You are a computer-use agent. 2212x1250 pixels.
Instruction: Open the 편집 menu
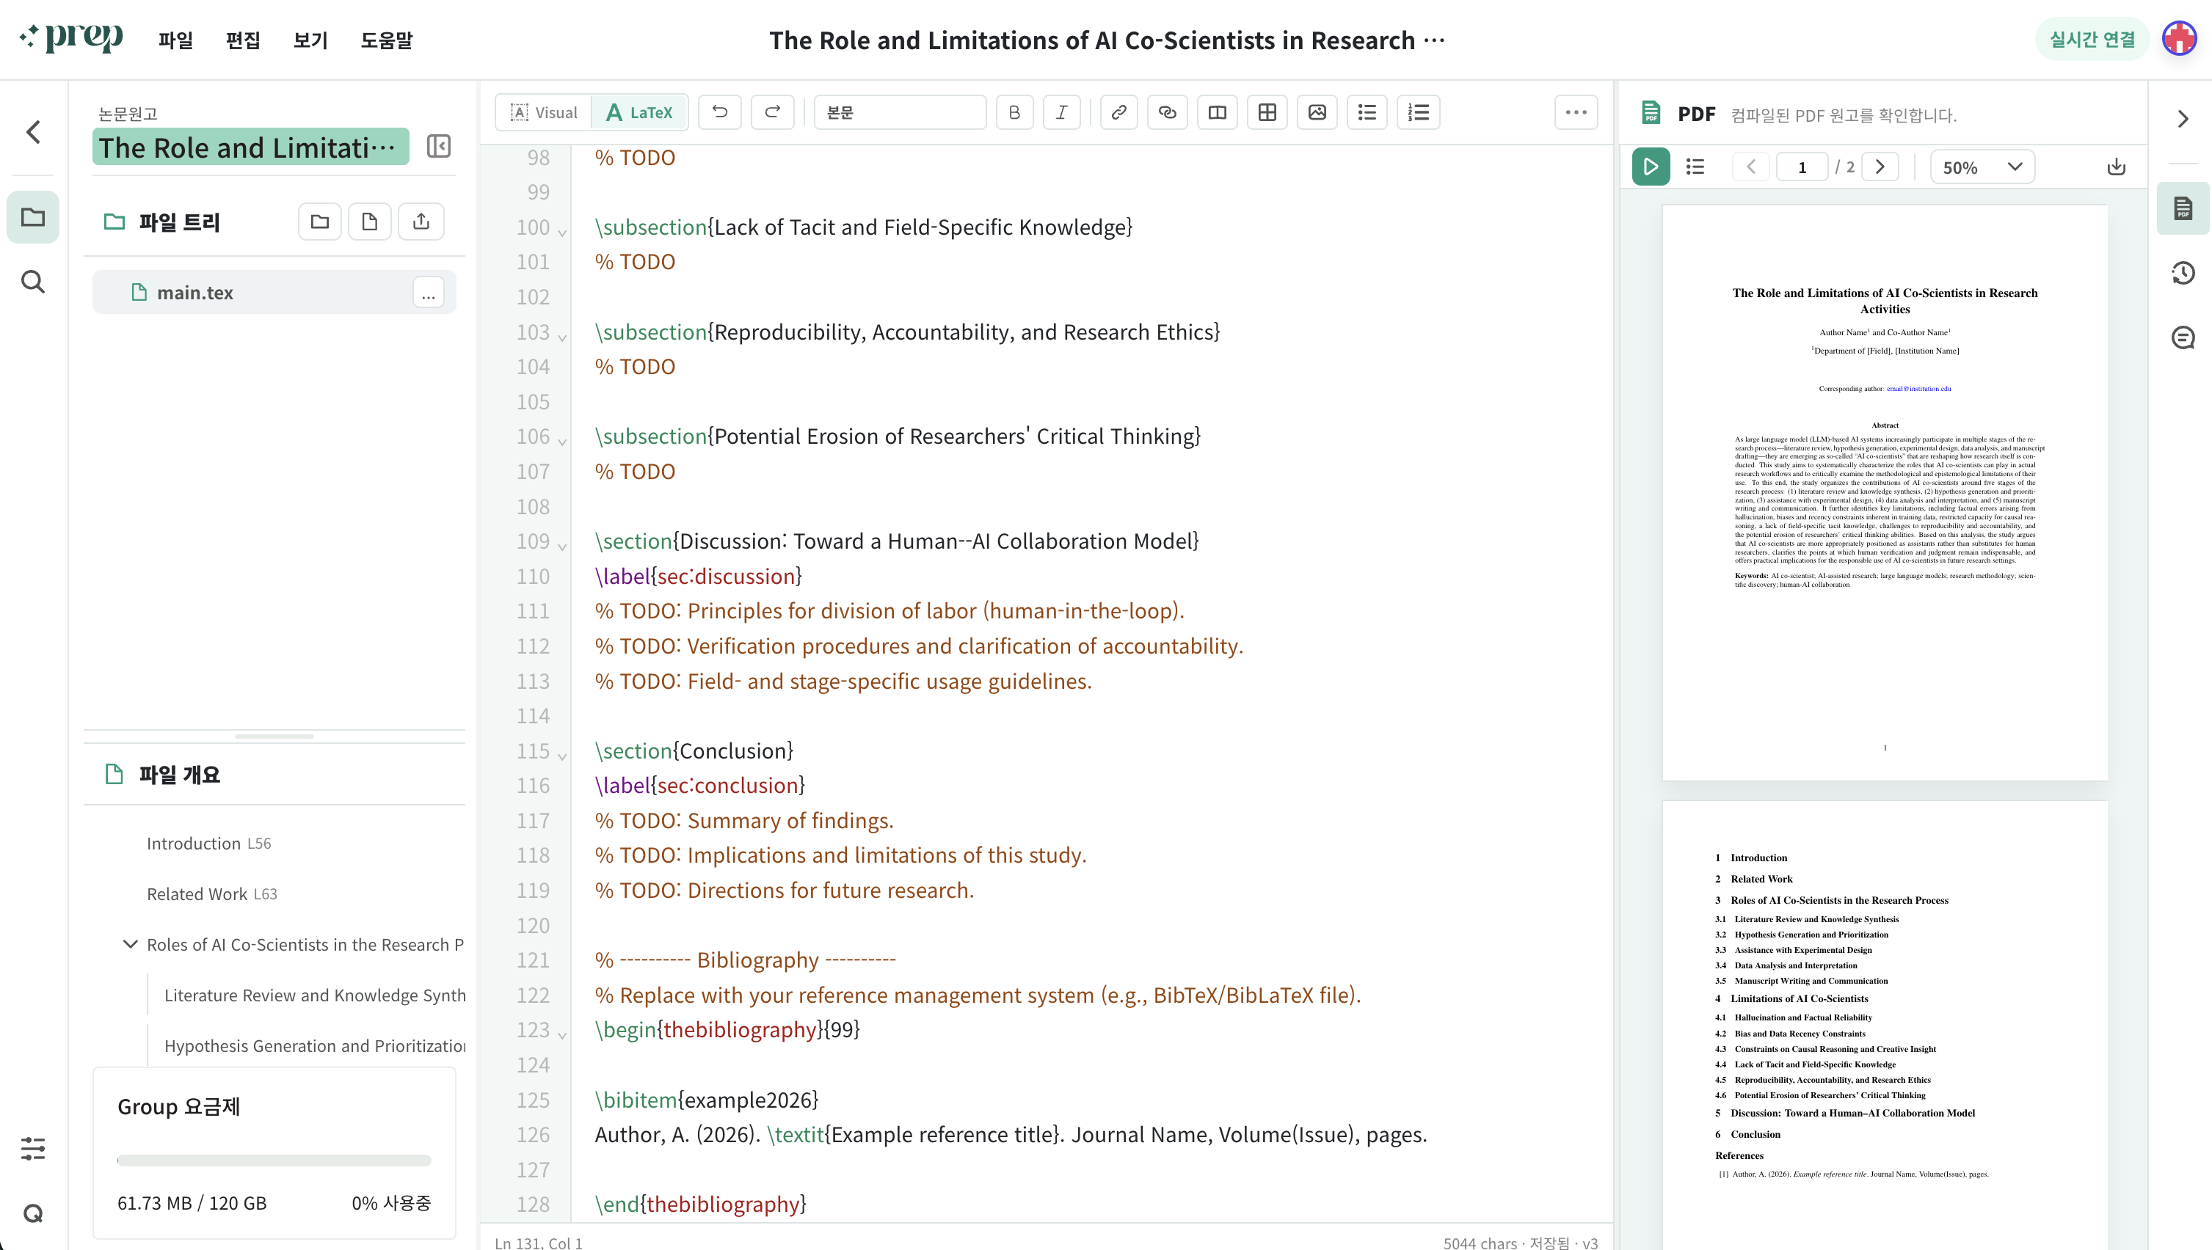click(243, 40)
